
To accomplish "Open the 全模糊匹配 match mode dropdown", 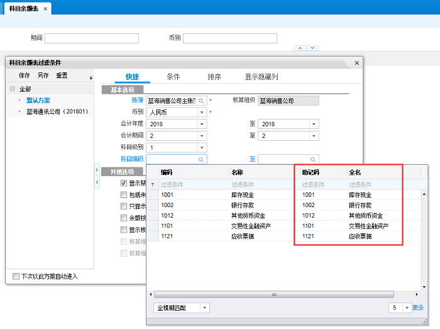I will click(204, 308).
